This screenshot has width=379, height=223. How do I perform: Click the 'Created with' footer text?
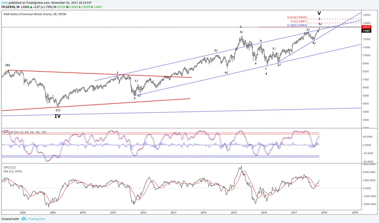[10, 219]
